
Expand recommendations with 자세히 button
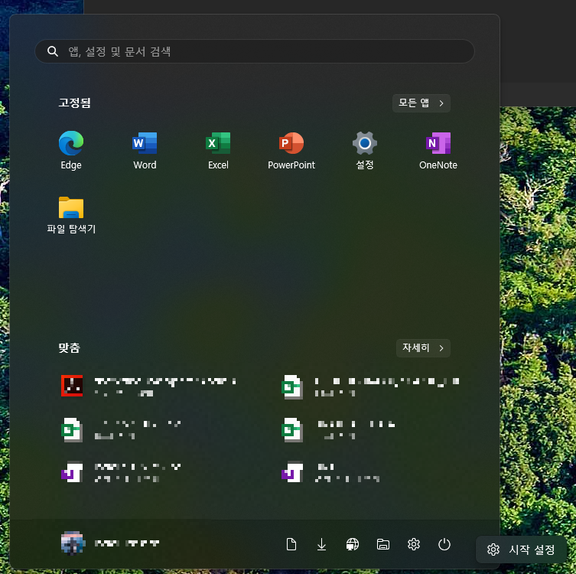click(x=423, y=348)
